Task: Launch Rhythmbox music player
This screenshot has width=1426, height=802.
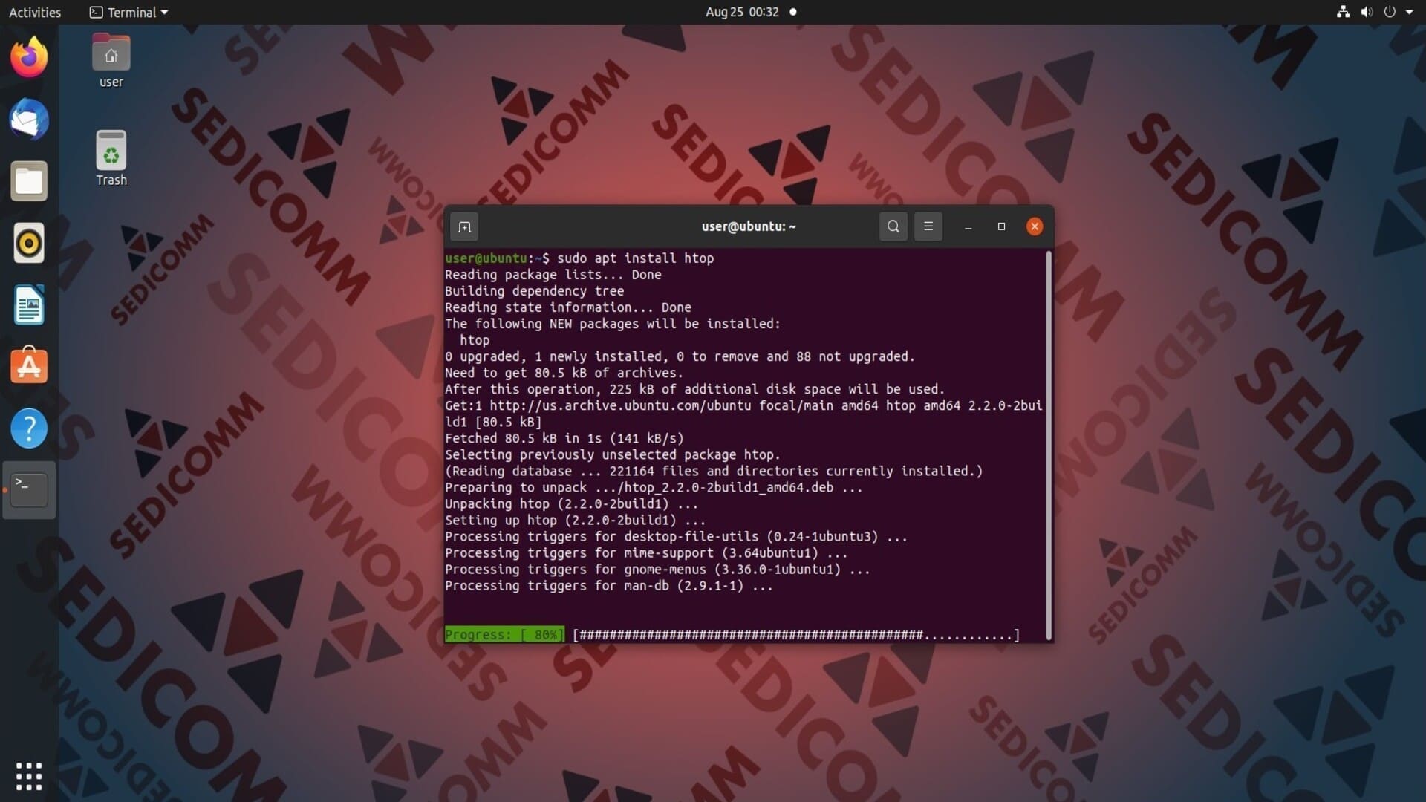Action: tap(29, 243)
